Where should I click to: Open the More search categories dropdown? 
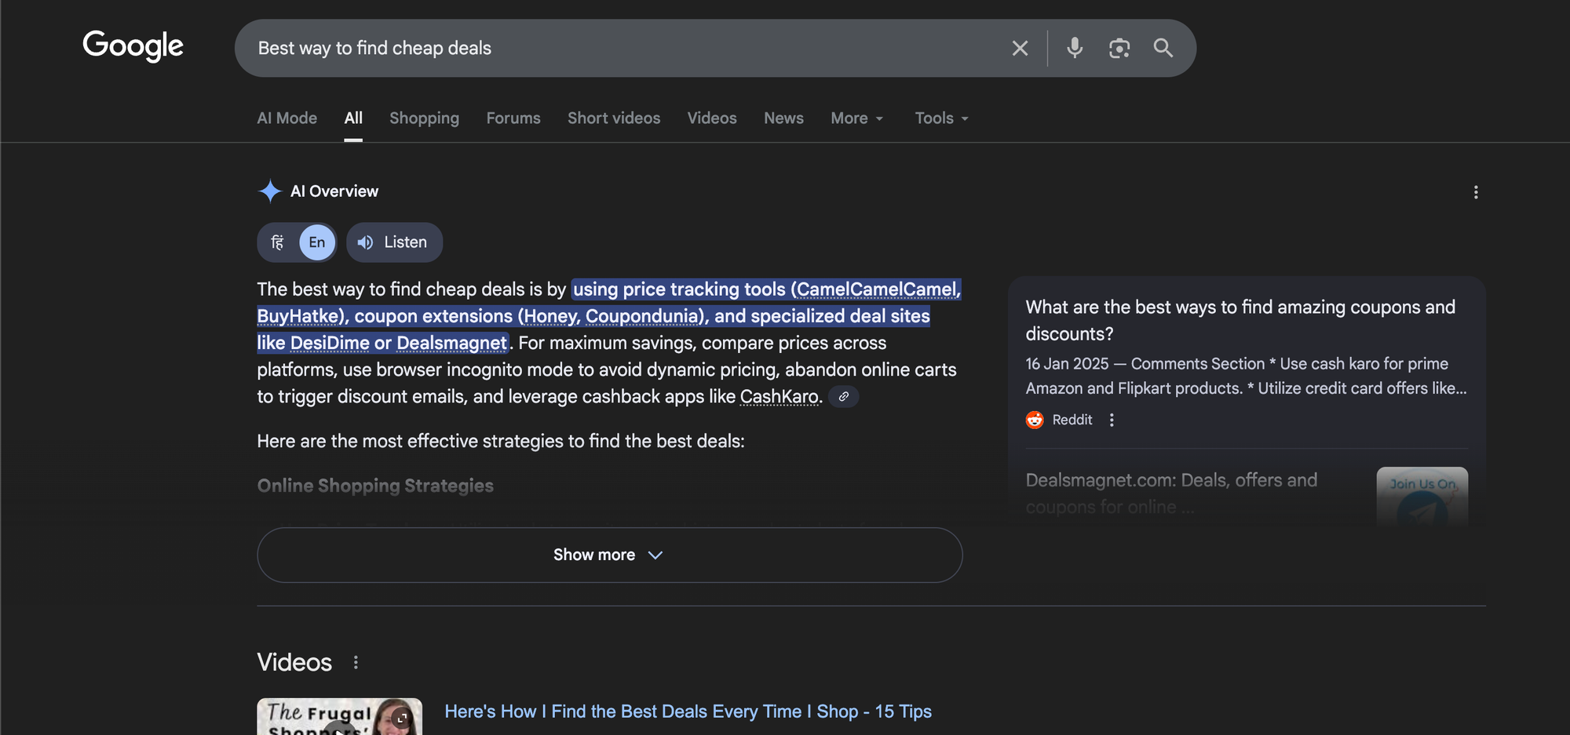(856, 118)
